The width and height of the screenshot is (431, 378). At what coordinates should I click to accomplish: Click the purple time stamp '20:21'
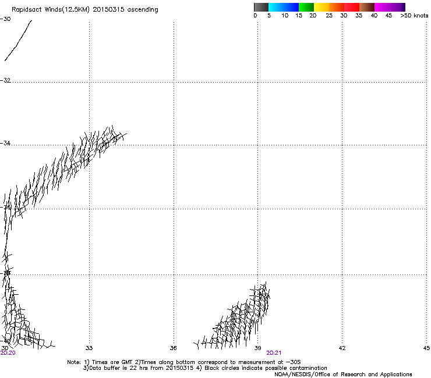pos(274,353)
